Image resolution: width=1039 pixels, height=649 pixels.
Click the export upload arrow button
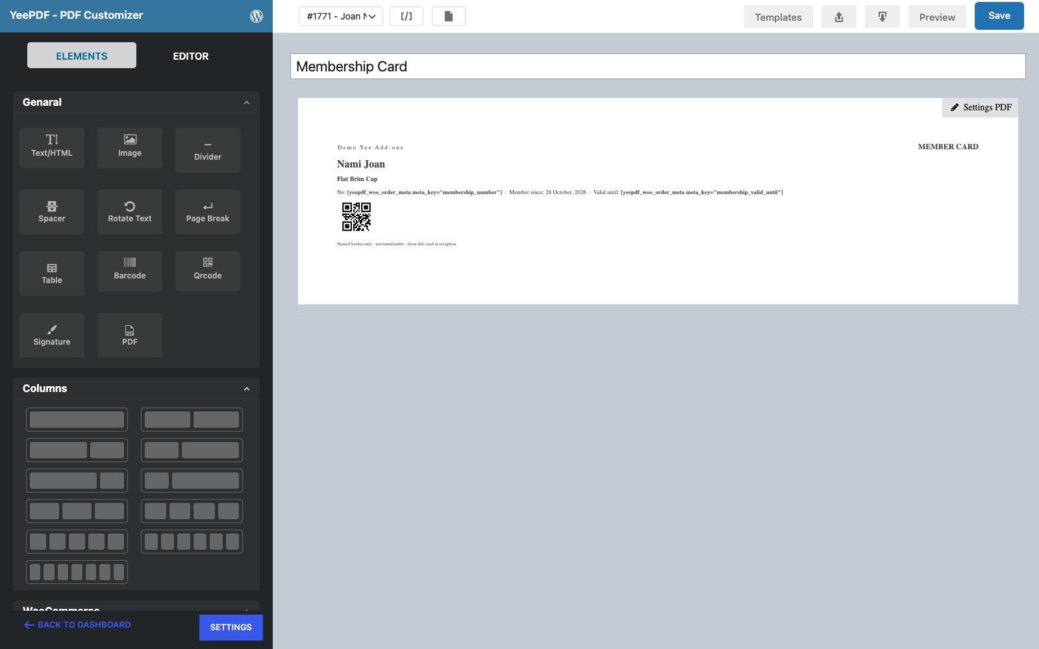pos(839,17)
